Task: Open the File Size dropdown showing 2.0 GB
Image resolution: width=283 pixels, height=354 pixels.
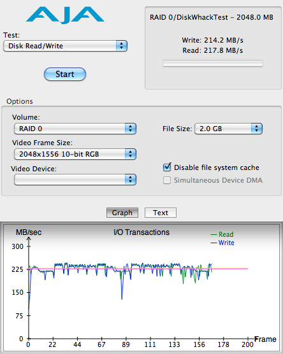Action: pyautogui.click(x=228, y=129)
